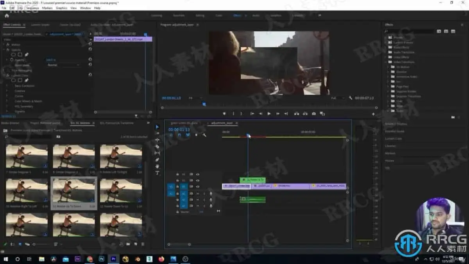Click the pen mask under Opacity
The image size is (469, 264).
click(x=27, y=55)
